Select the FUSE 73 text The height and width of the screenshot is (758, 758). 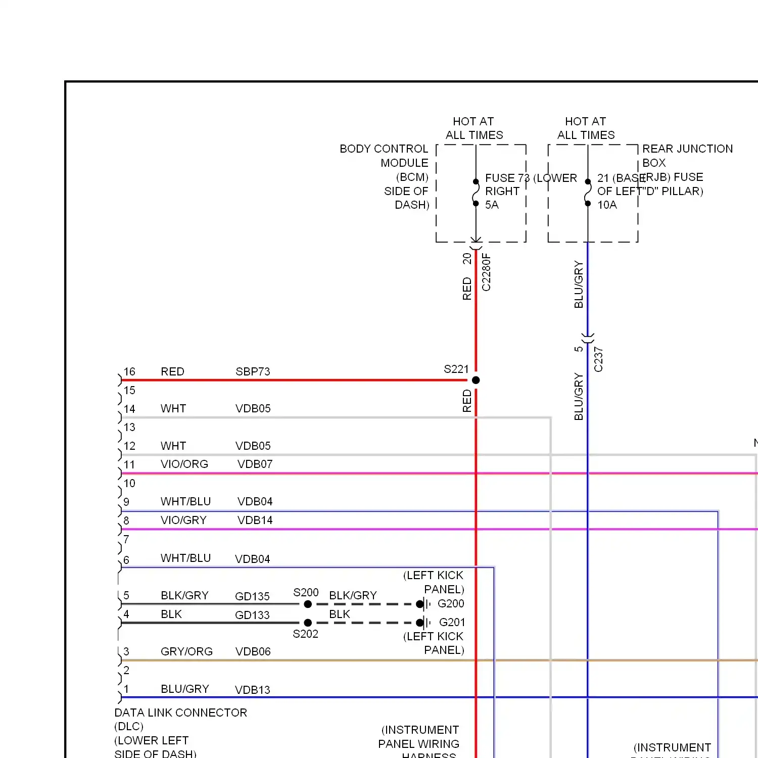click(507, 178)
